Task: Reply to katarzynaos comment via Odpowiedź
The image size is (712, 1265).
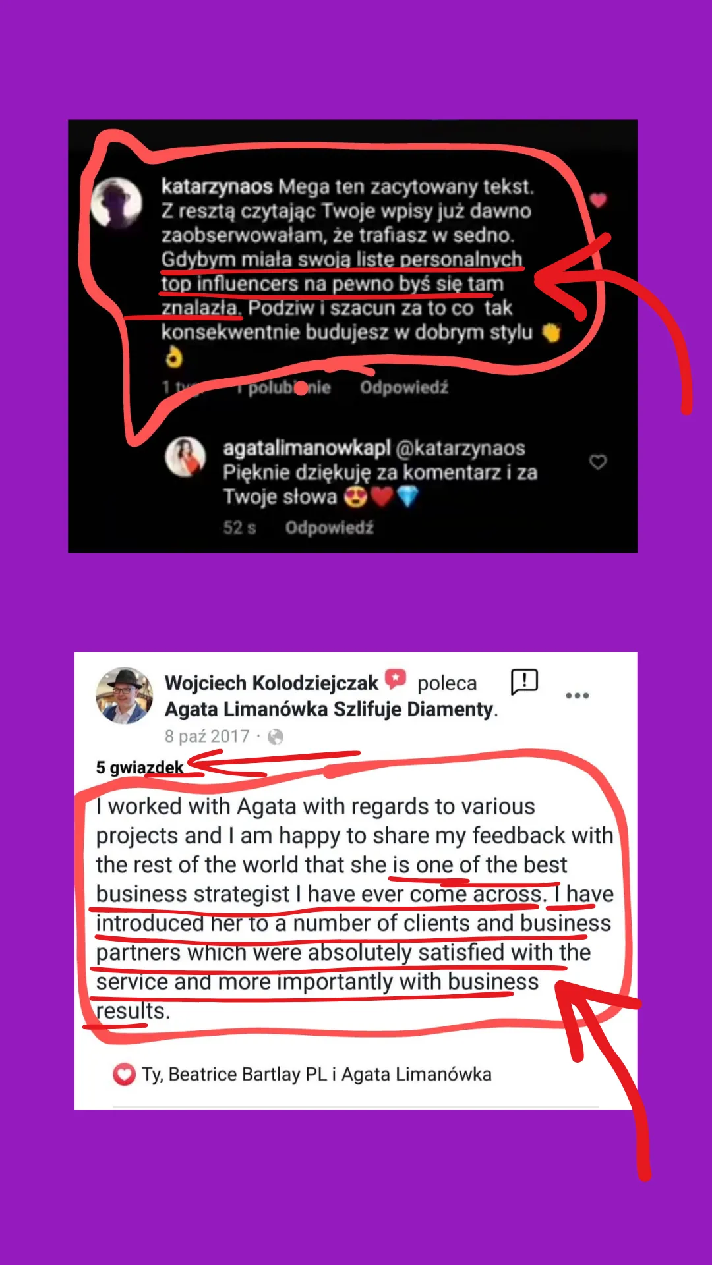Action: 404,387
